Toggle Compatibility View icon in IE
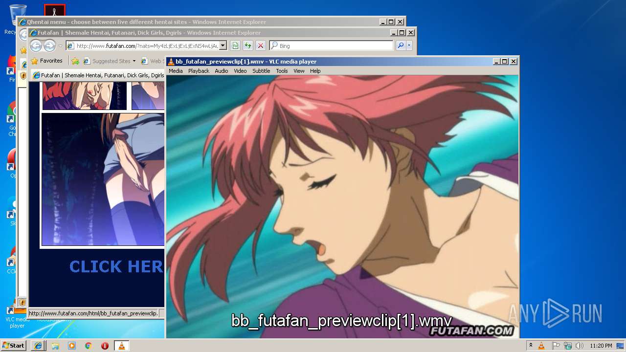Viewport: 626px width, 352px height. point(235,45)
